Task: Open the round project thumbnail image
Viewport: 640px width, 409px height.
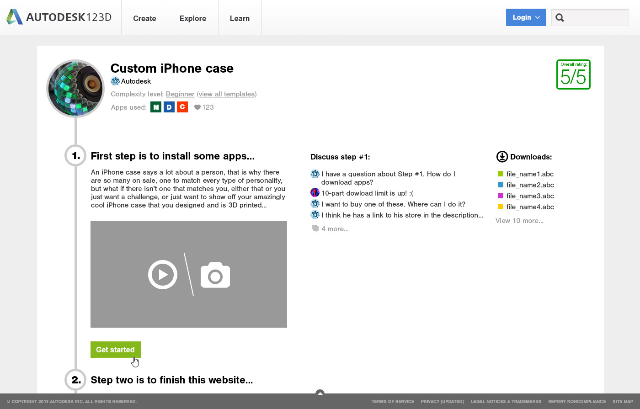Action: 75,88
